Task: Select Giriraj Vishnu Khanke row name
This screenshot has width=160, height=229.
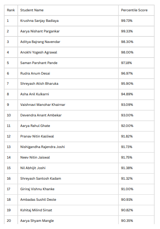Action: [37, 189]
